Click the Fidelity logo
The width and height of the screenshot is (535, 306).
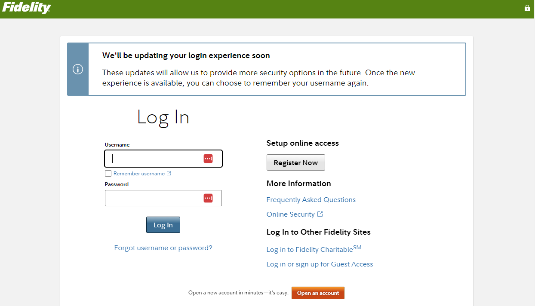[x=26, y=8]
